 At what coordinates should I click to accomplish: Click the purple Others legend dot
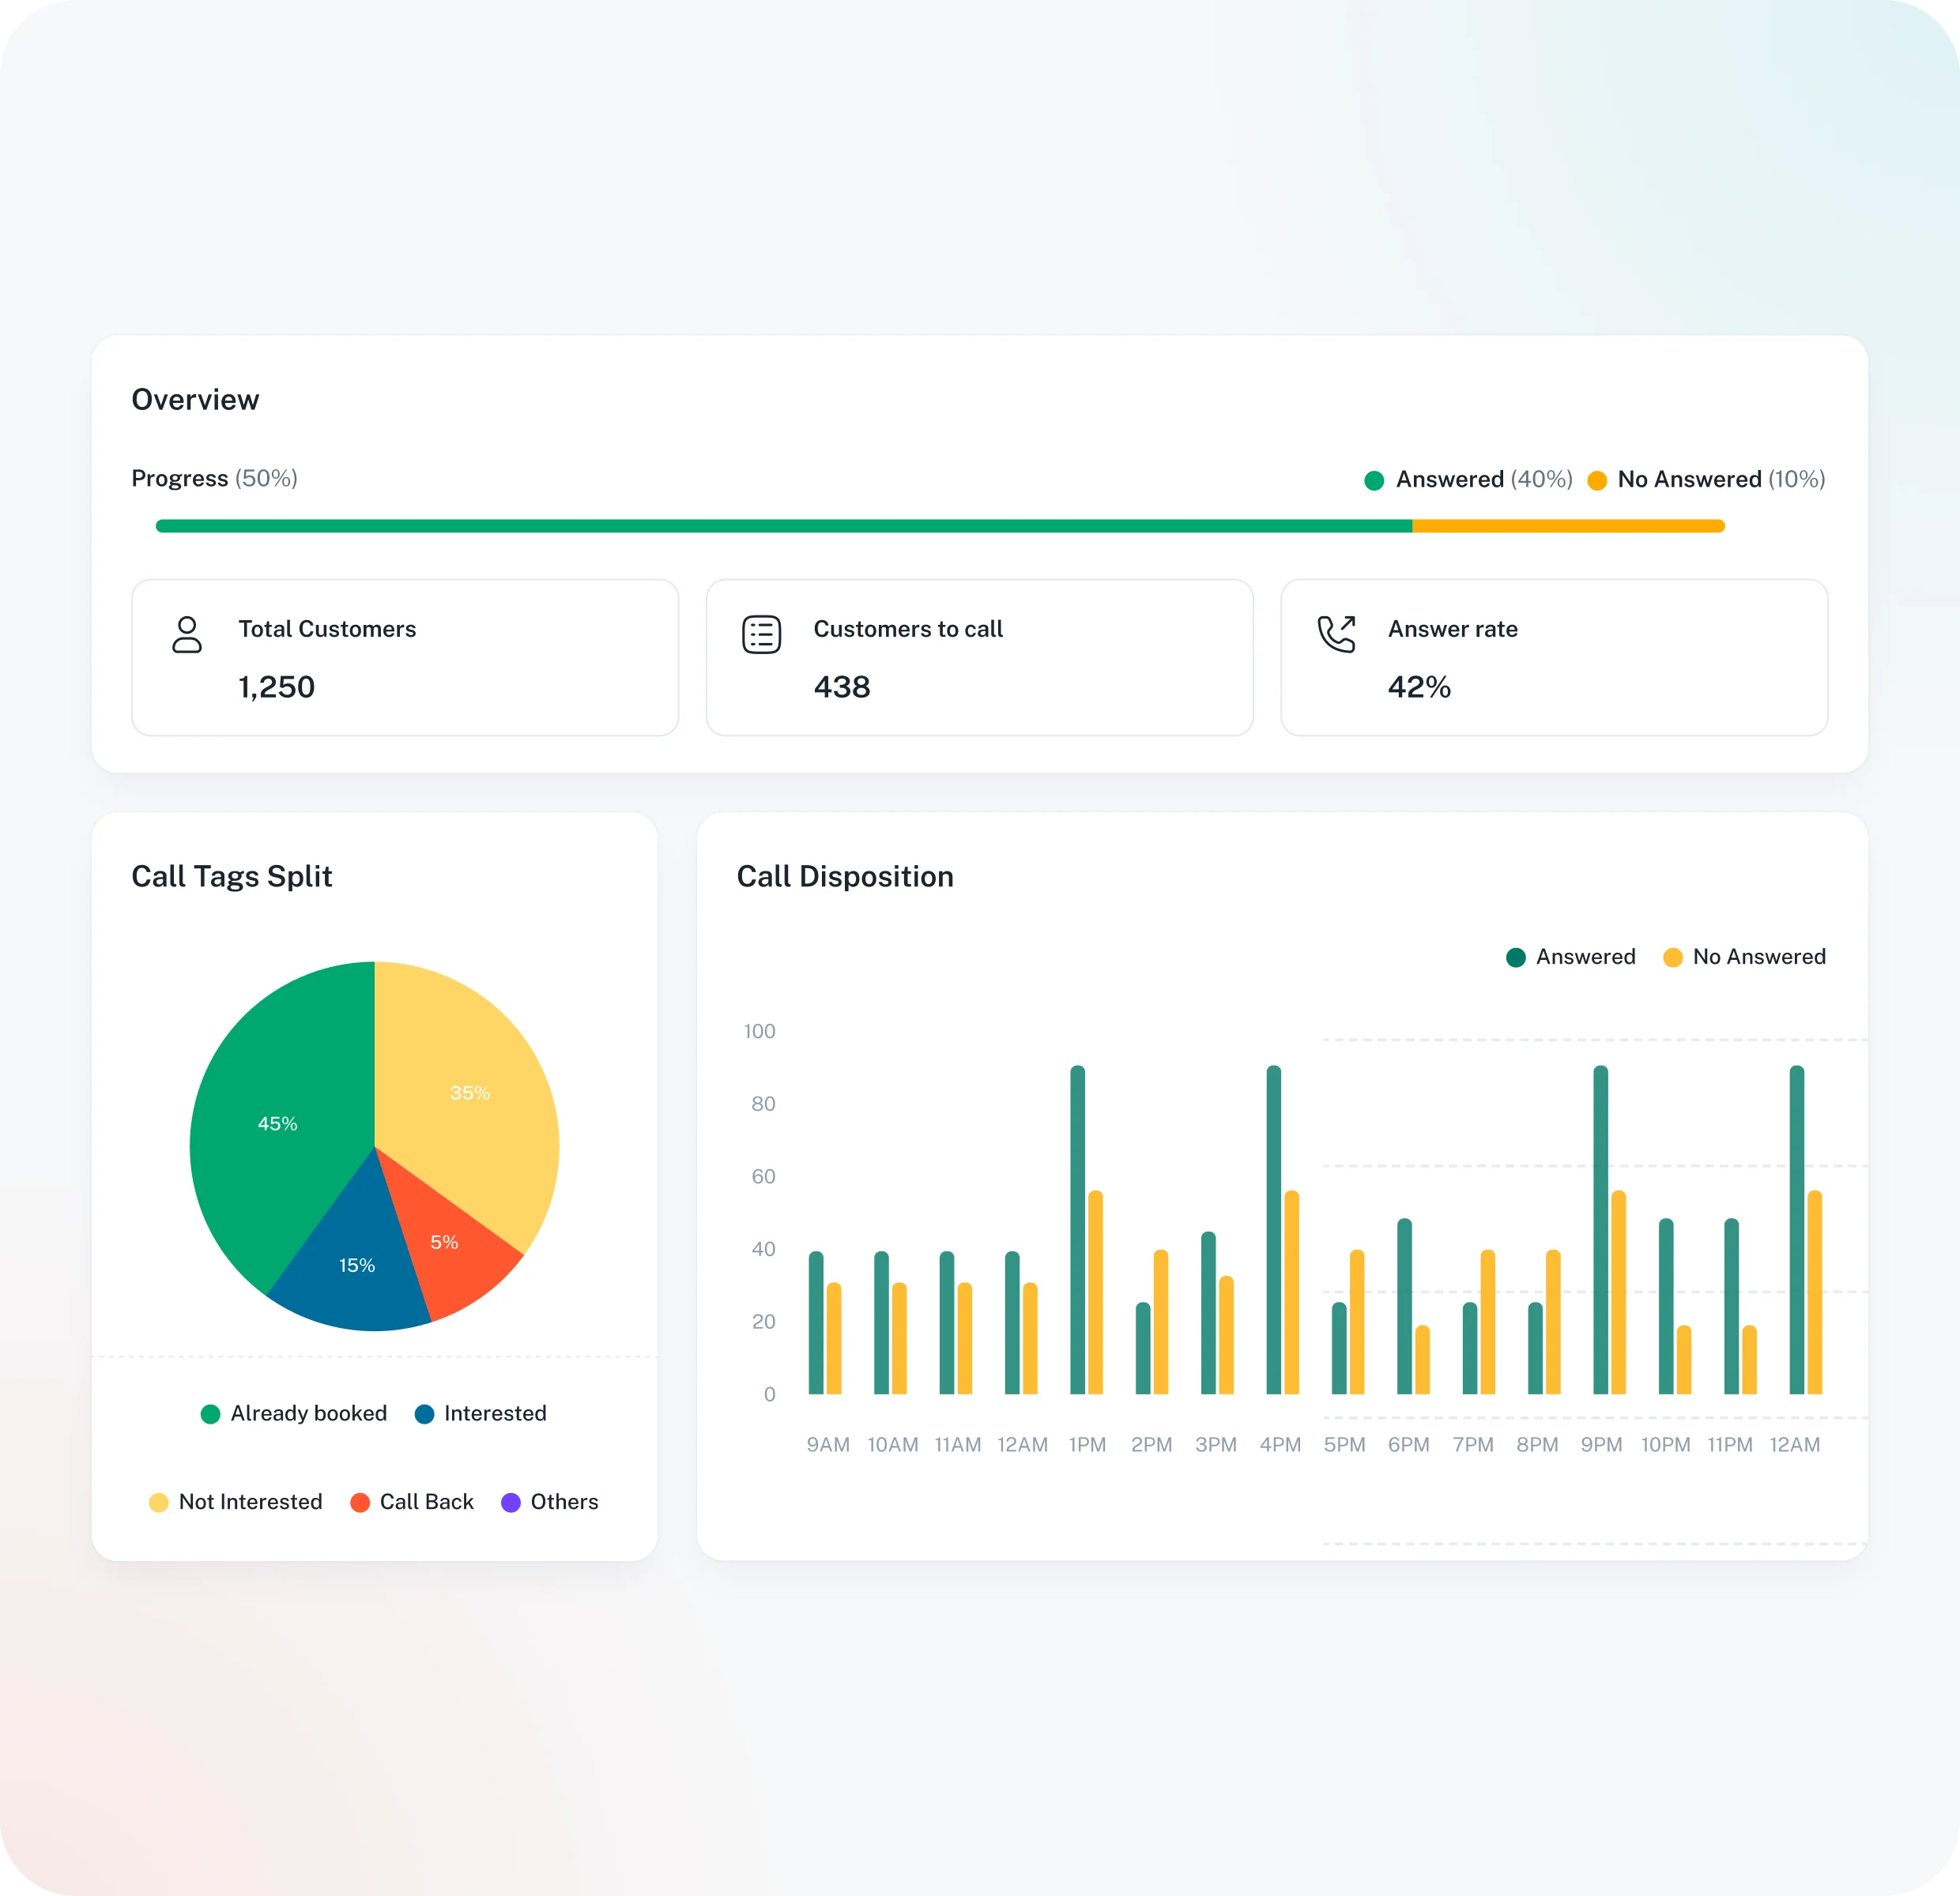tap(512, 1503)
